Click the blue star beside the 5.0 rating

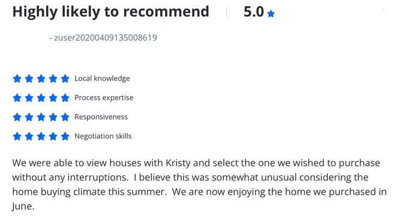pos(271,13)
